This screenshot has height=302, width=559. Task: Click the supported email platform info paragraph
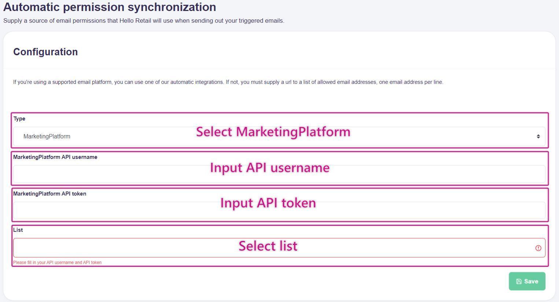click(228, 82)
